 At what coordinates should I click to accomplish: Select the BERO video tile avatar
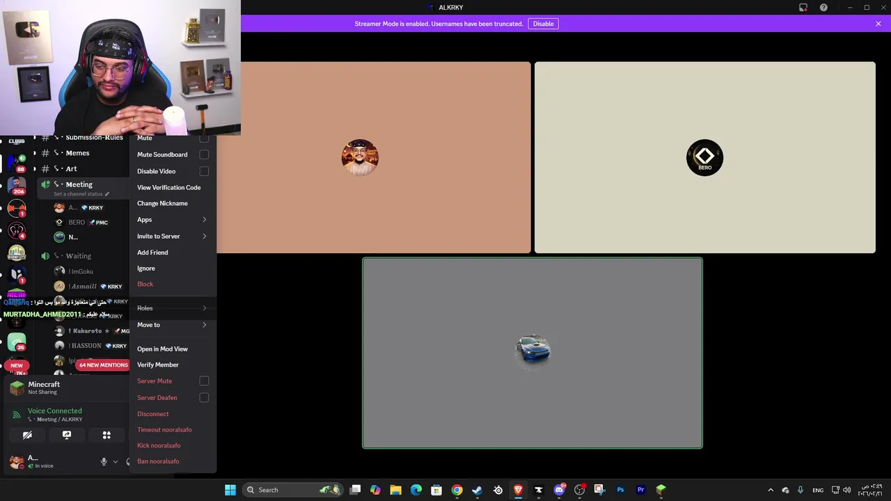tap(704, 158)
